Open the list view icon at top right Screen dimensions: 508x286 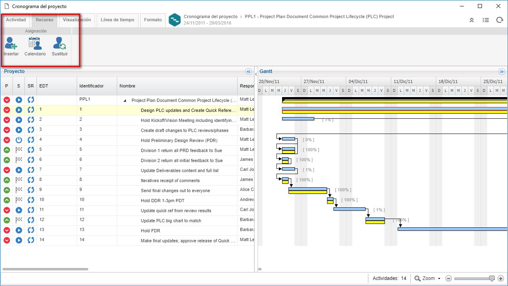click(x=486, y=20)
